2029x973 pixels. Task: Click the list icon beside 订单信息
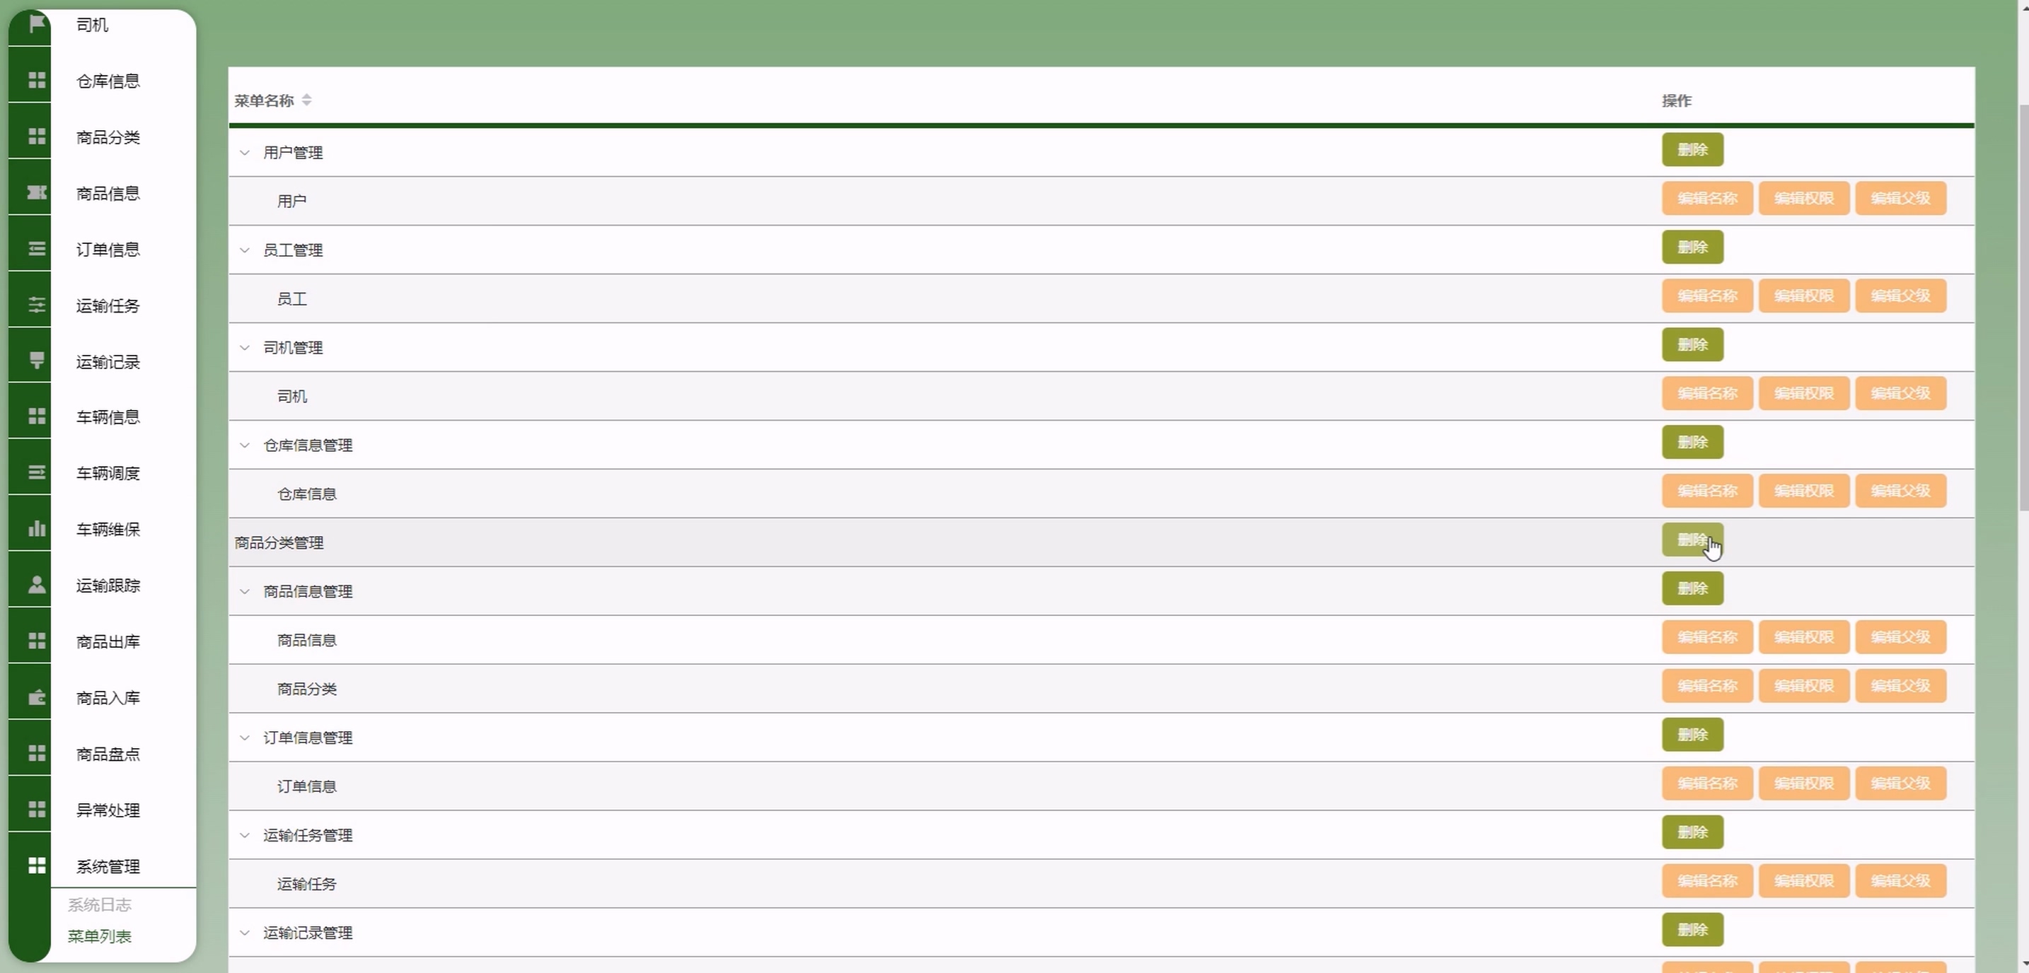click(x=36, y=249)
